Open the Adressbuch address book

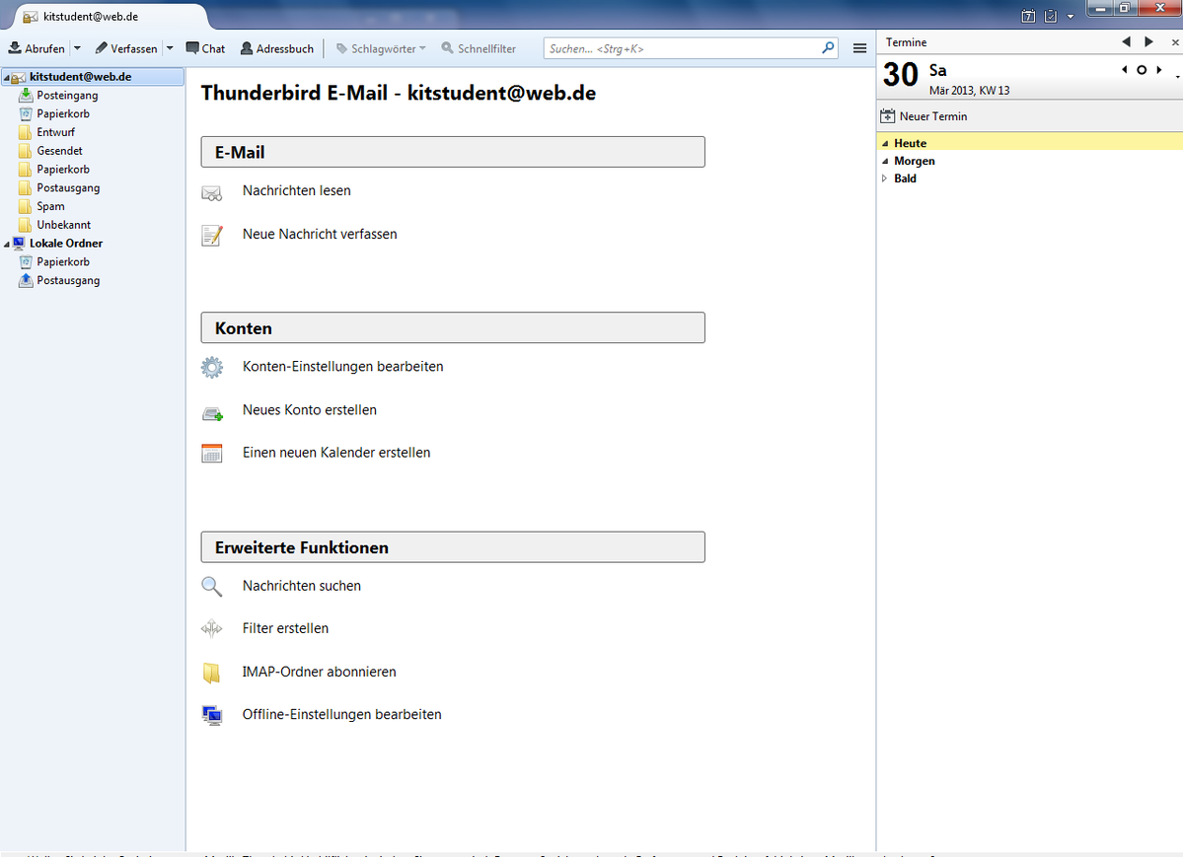click(277, 48)
